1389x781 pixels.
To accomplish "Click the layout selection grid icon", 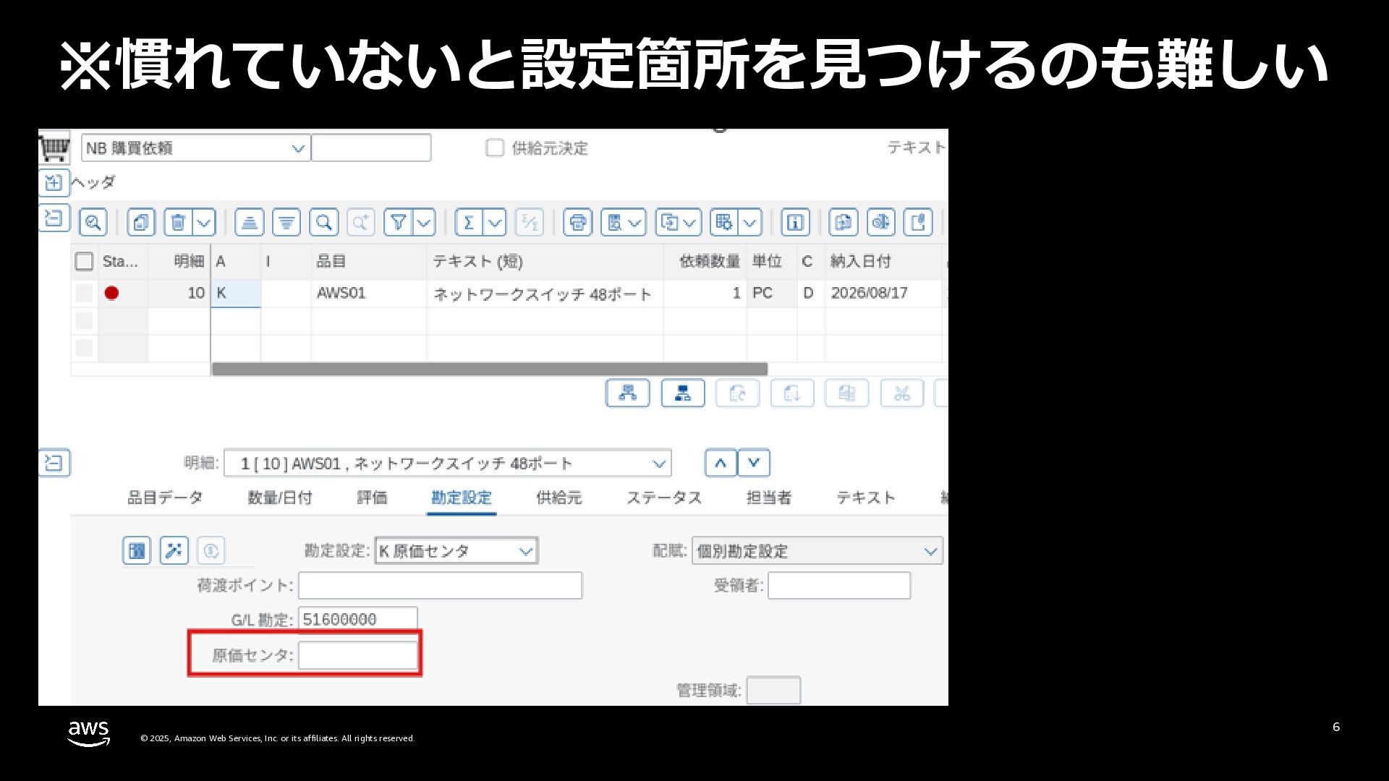I will click(x=723, y=222).
